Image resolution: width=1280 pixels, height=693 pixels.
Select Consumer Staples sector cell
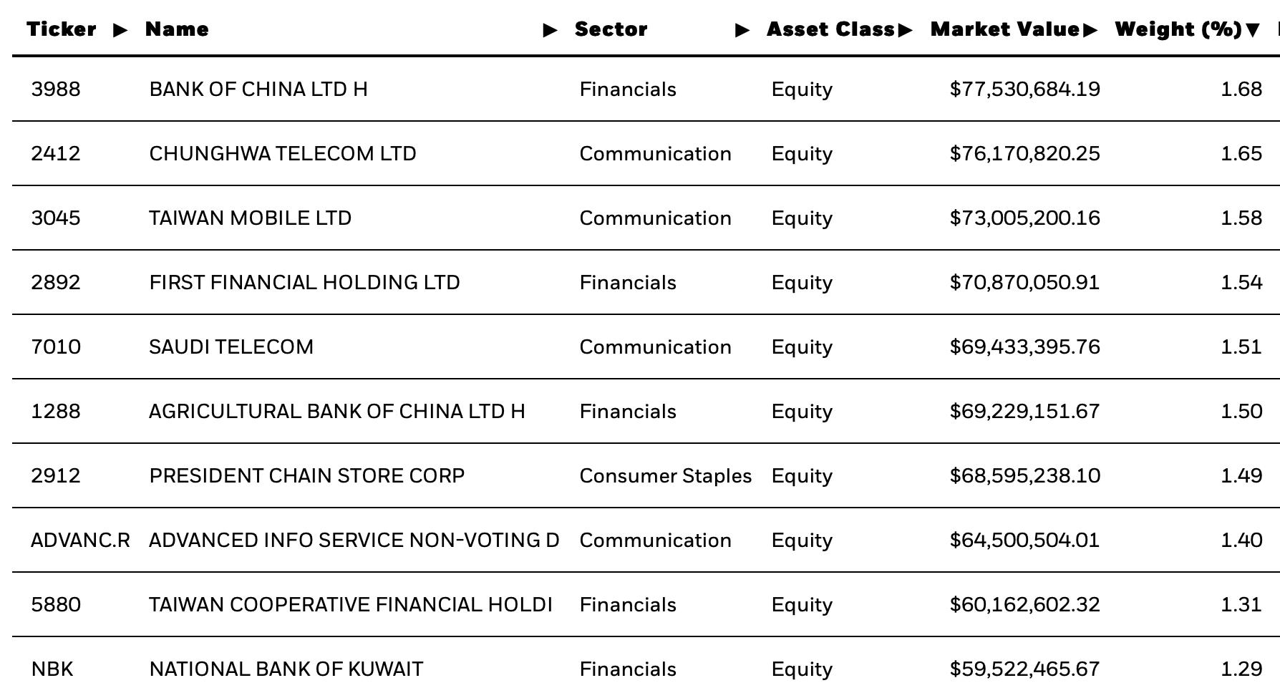[666, 476]
